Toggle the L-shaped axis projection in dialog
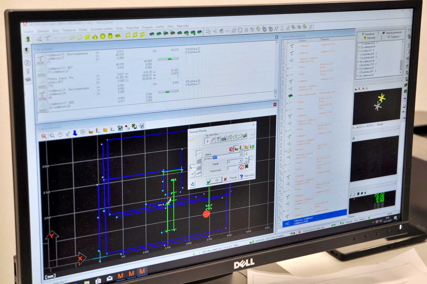This screenshot has height=284, width=427. (242, 148)
